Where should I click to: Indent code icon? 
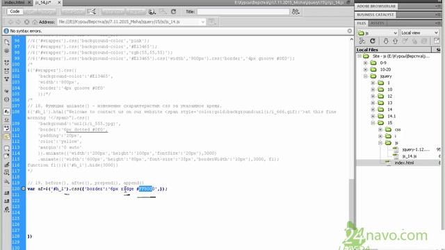(x=7, y=193)
